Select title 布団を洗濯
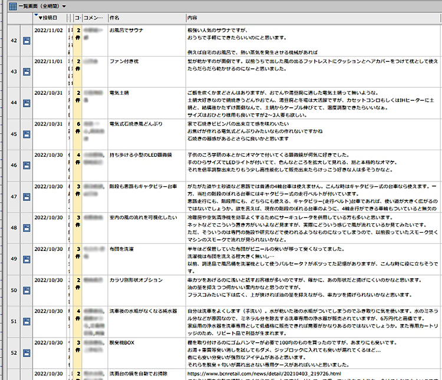The height and width of the screenshot is (380, 442). click(x=121, y=249)
